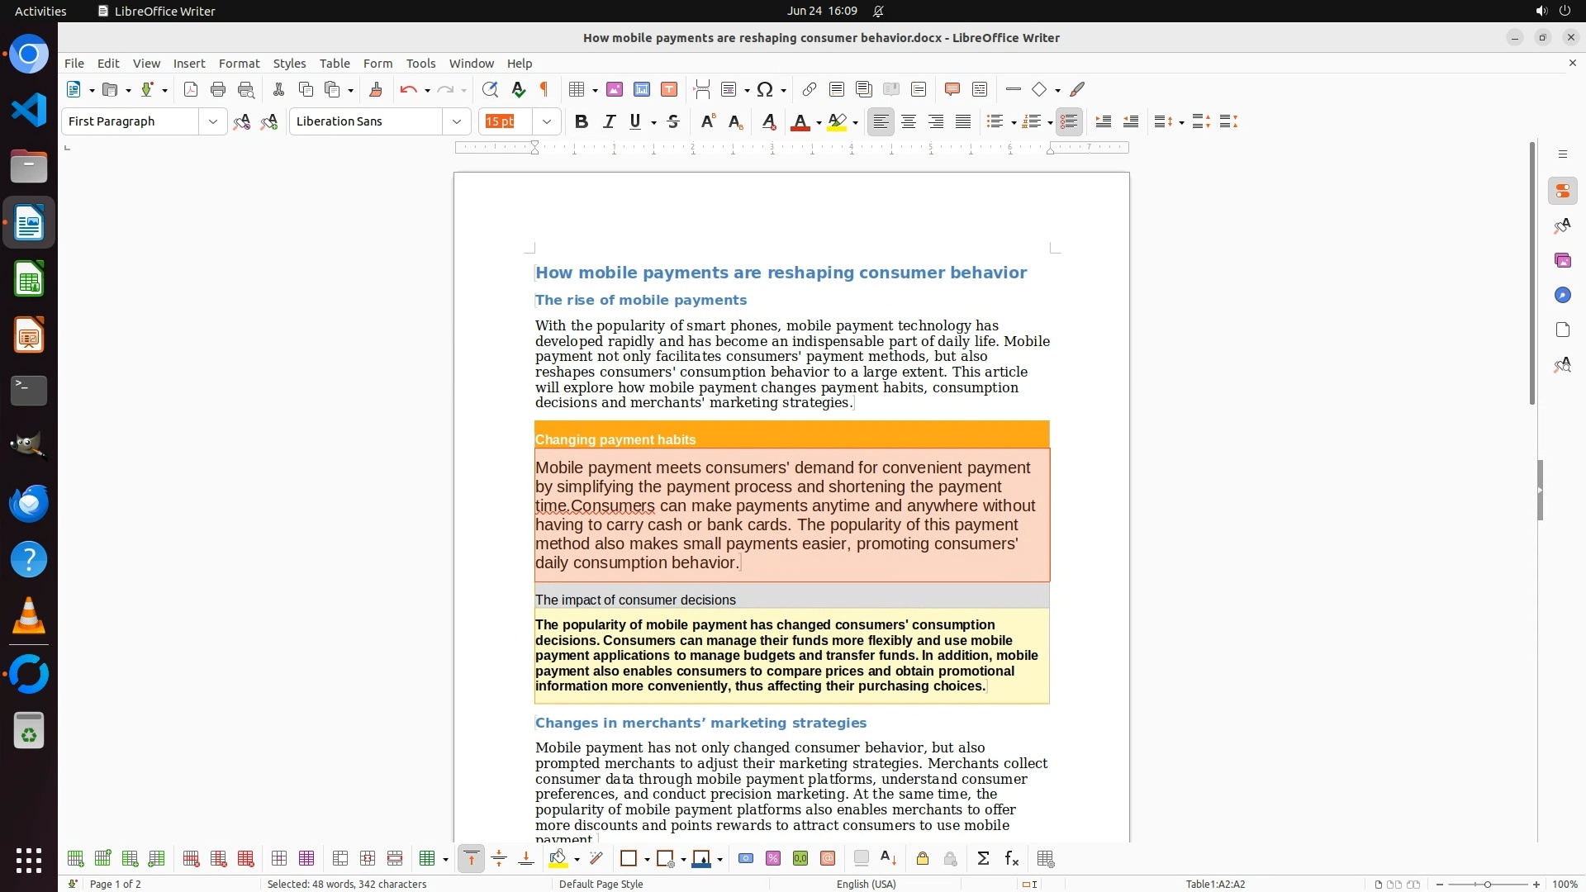Open the Table menu
The height and width of the screenshot is (892, 1586).
click(335, 63)
